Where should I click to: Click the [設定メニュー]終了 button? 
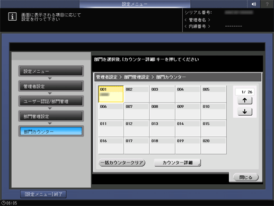(x=43, y=194)
